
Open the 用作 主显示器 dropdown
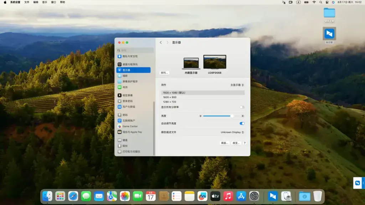pos(237,85)
